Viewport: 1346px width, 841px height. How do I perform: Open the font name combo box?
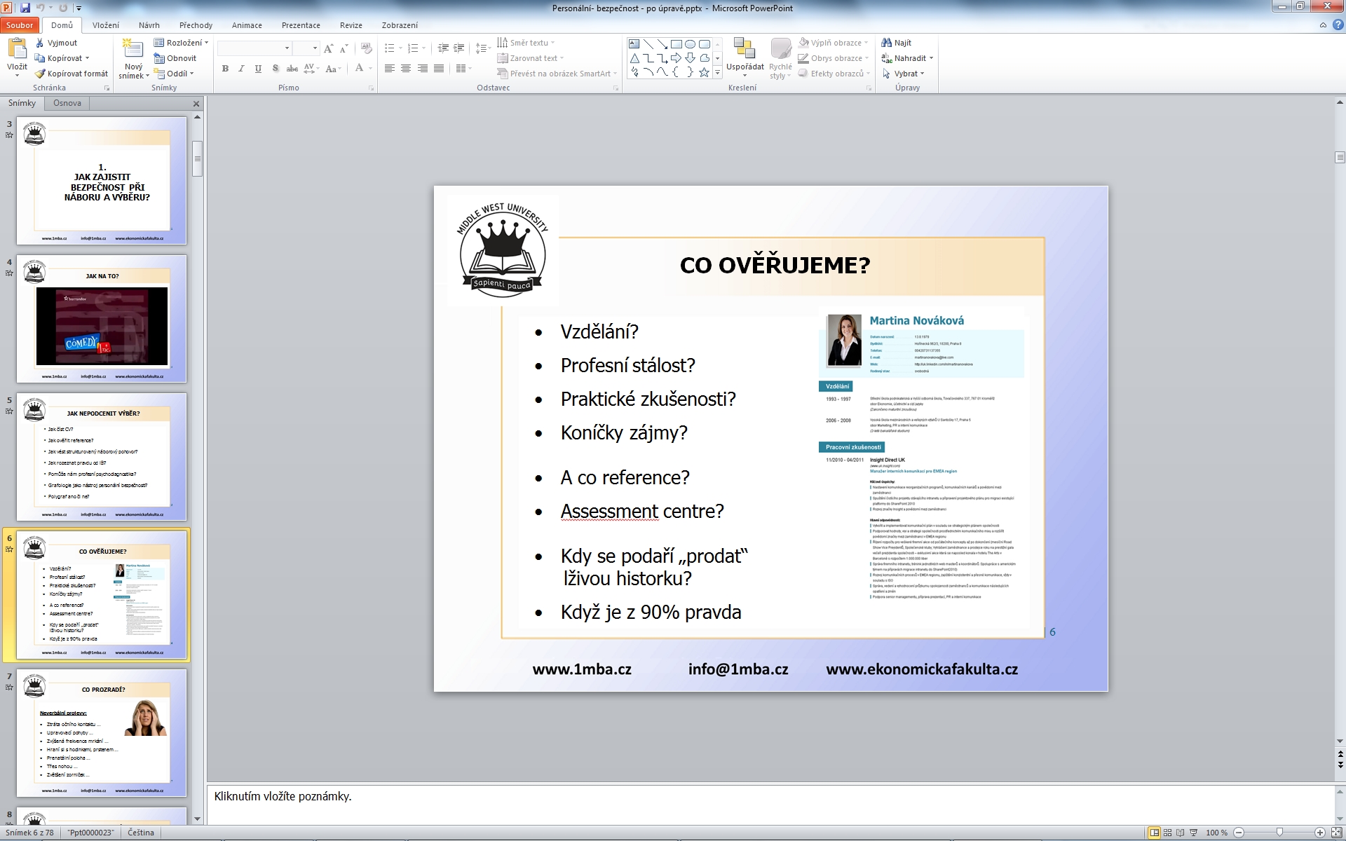254,48
